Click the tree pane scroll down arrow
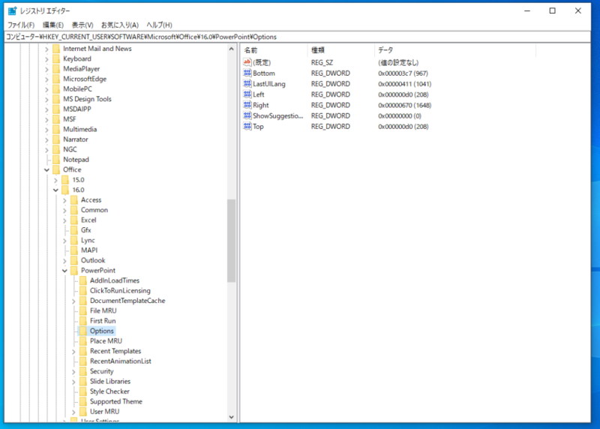The image size is (600, 429). pyautogui.click(x=231, y=417)
